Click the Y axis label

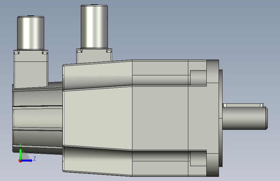(x=20, y=145)
